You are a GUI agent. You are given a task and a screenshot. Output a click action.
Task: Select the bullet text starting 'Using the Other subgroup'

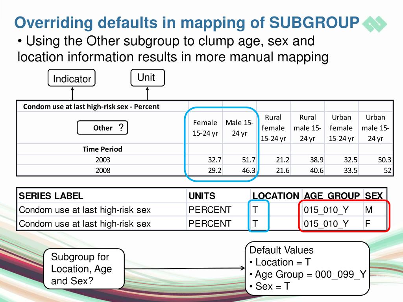(x=173, y=49)
